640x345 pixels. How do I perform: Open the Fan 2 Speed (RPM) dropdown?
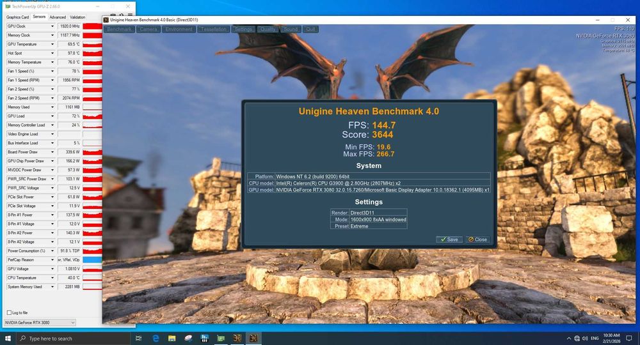[x=52, y=98]
